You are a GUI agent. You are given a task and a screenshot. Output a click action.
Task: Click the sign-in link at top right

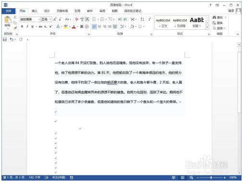coord(231,11)
